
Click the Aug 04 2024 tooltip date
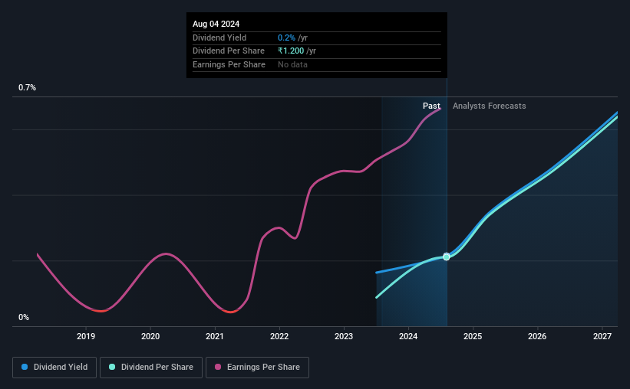pyautogui.click(x=216, y=24)
